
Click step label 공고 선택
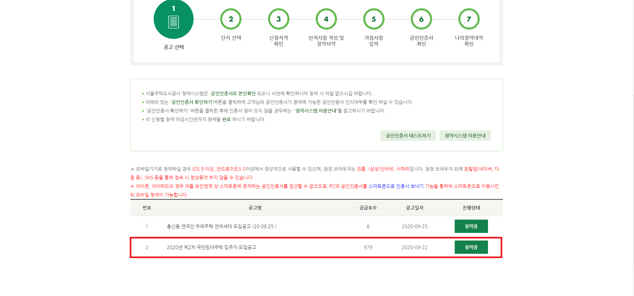tap(174, 47)
